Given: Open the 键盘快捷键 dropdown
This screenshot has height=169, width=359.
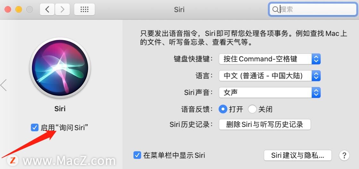Looking at the screenshot, I should (270, 59).
